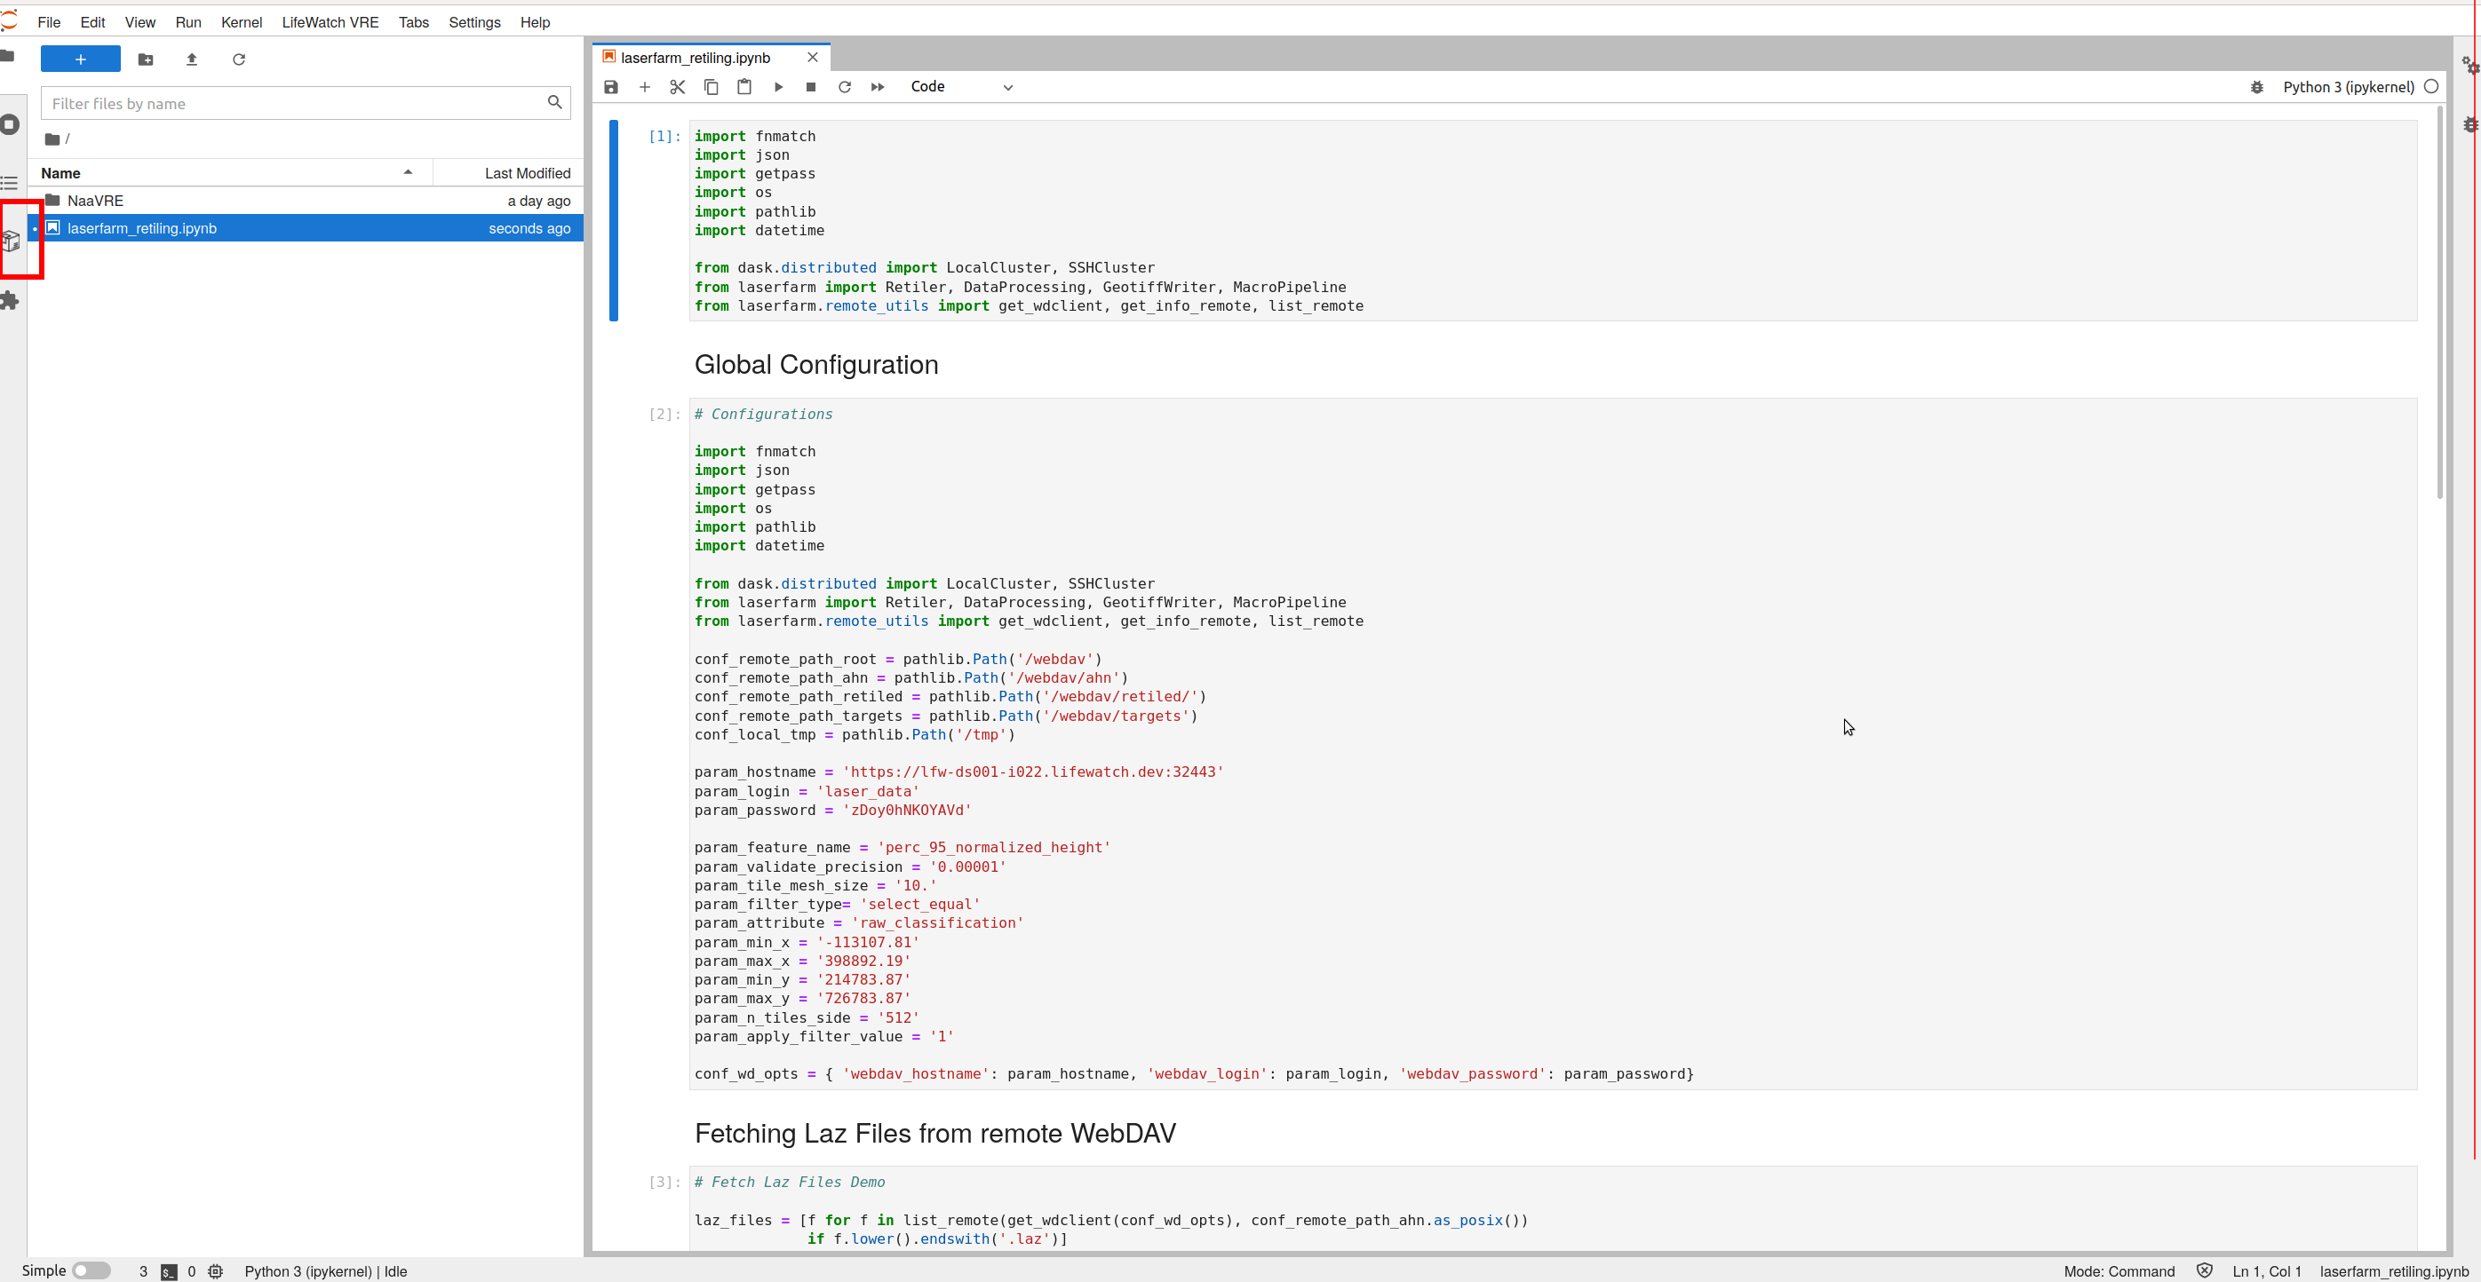Image resolution: width=2481 pixels, height=1282 pixels.
Task: Show running terminals and kernels panel
Action: (12, 124)
